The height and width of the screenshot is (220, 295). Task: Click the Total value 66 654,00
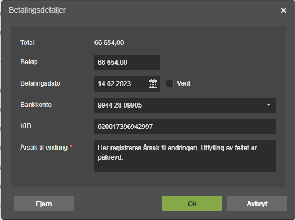click(109, 43)
